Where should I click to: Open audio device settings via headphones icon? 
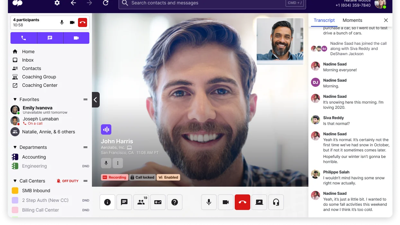[276, 202]
